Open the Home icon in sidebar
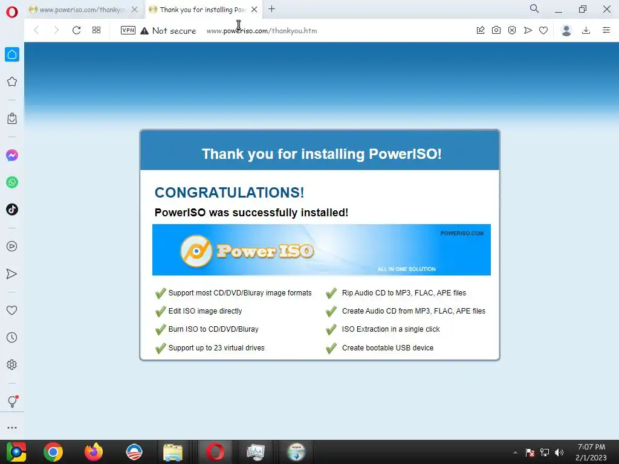Screen dimensions: 619x464 pos(12,54)
